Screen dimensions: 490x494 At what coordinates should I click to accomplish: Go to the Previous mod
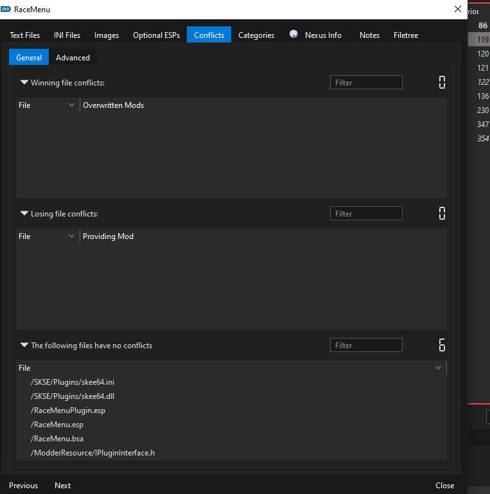click(x=23, y=486)
